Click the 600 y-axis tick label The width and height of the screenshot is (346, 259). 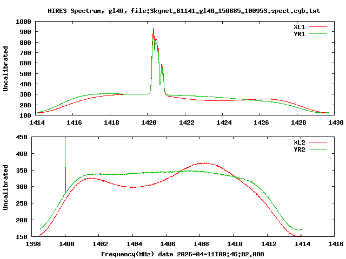[x=25, y=63]
